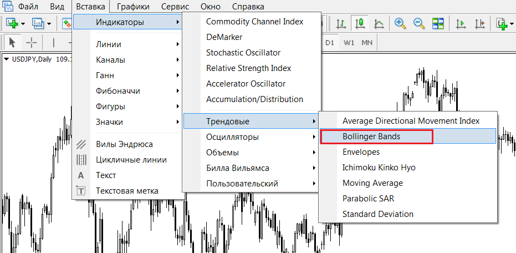Choose Average Directional Movement Index
The width and height of the screenshot is (516, 253).
click(408, 120)
